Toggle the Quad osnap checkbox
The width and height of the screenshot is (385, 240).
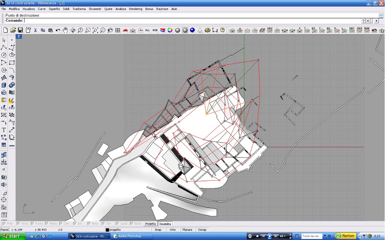[x=118, y=224]
